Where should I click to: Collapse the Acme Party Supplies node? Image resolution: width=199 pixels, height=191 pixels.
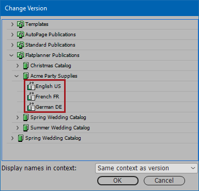tap(17, 76)
